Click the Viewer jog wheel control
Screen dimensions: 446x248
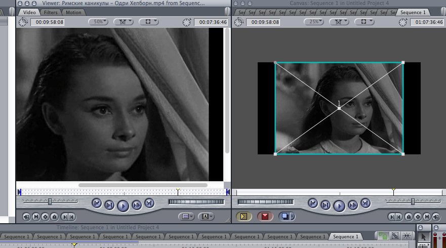196,201
